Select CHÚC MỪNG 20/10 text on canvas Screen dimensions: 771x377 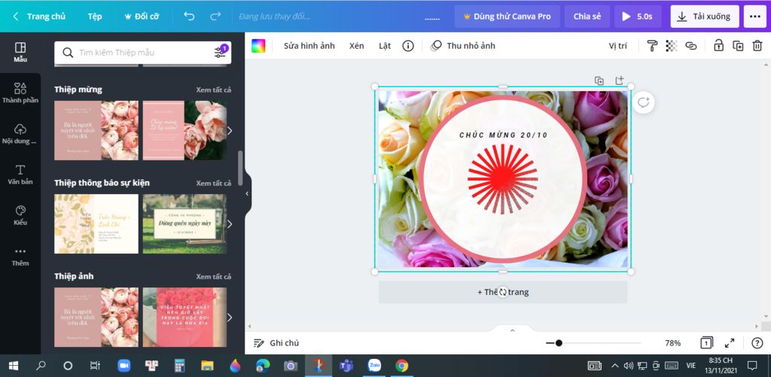click(x=503, y=135)
